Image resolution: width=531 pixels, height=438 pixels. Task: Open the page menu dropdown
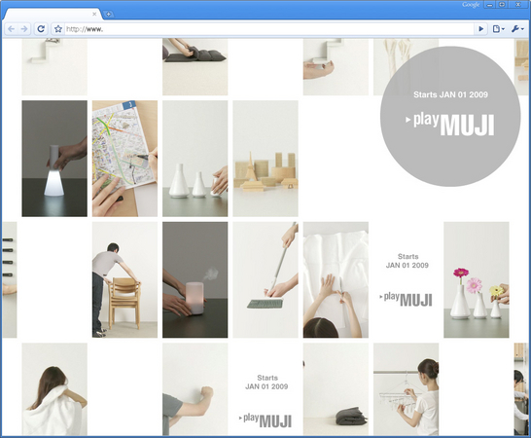499,29
